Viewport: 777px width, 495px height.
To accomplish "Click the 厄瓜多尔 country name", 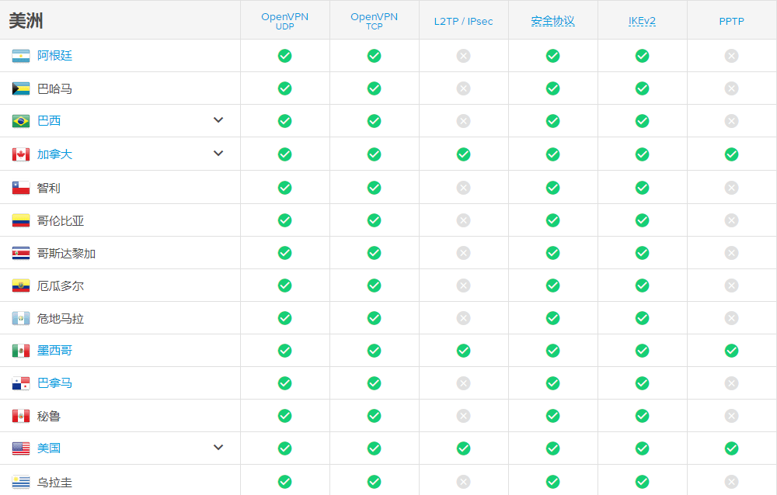I will click(61, 286).
